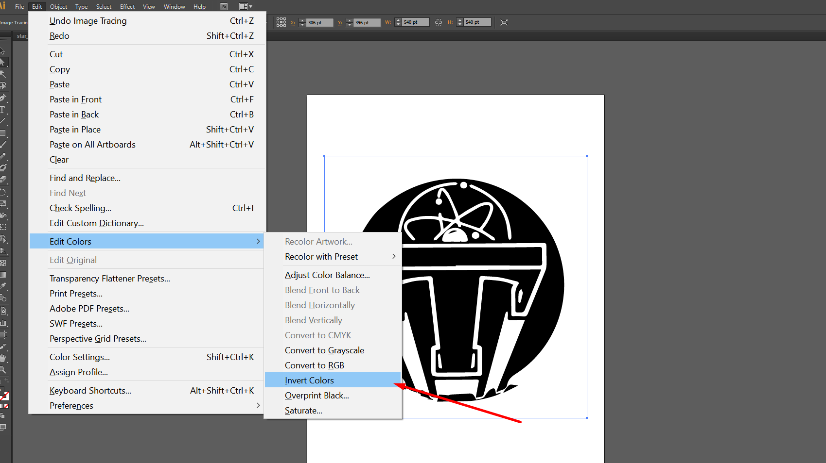Viewport: 826px width, 463px height.
Task: Select the Column Graph tool
Action: point(3,323)
